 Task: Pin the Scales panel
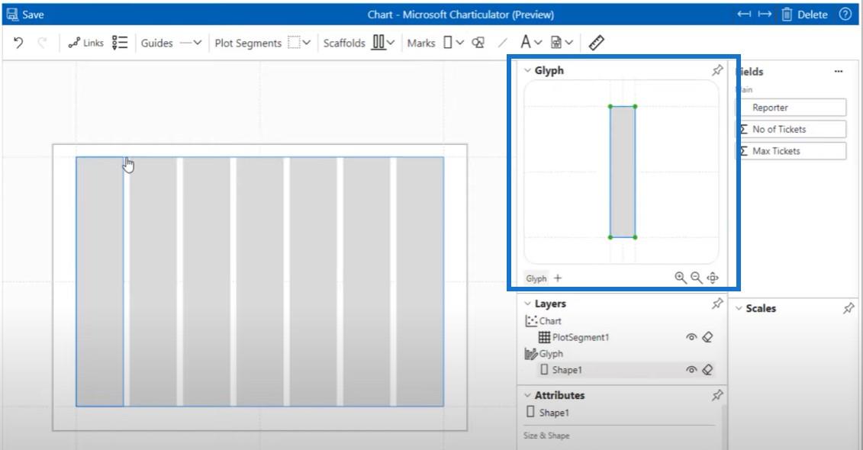(x=849, y=309)
